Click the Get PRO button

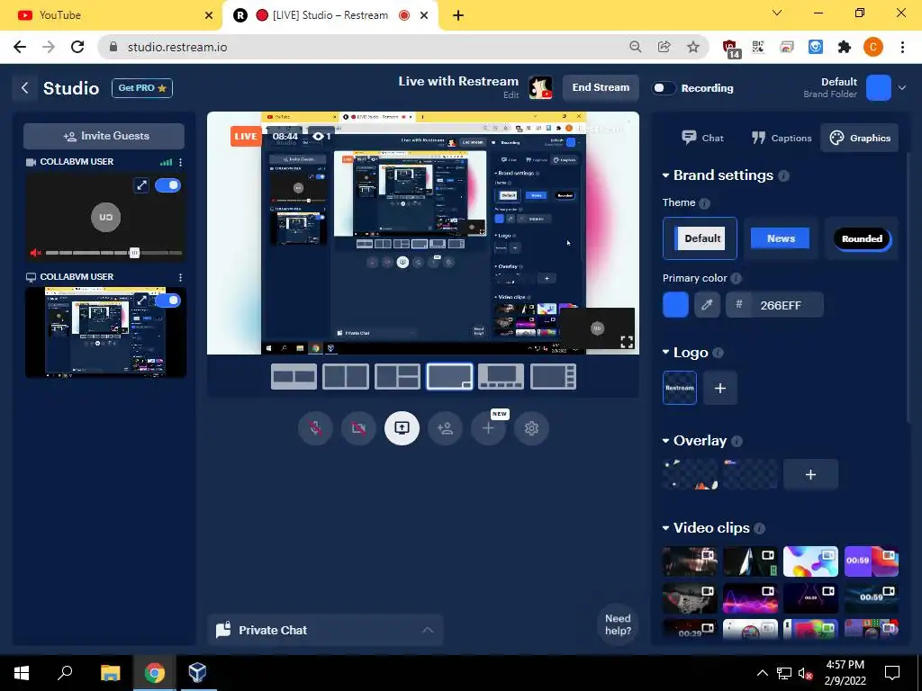pos(142,88)
